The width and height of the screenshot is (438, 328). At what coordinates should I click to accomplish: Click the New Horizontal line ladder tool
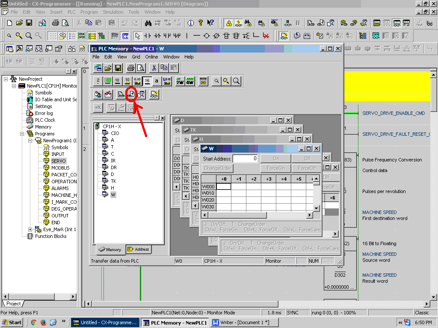coord(197,36)
